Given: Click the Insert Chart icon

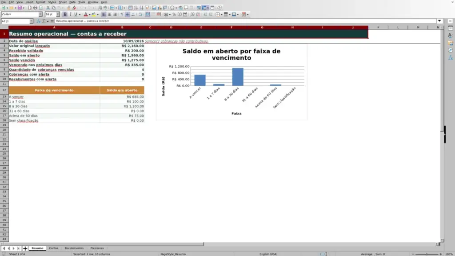Looking at the screenshot, I should pyautogui.click(x=160, y=8).
